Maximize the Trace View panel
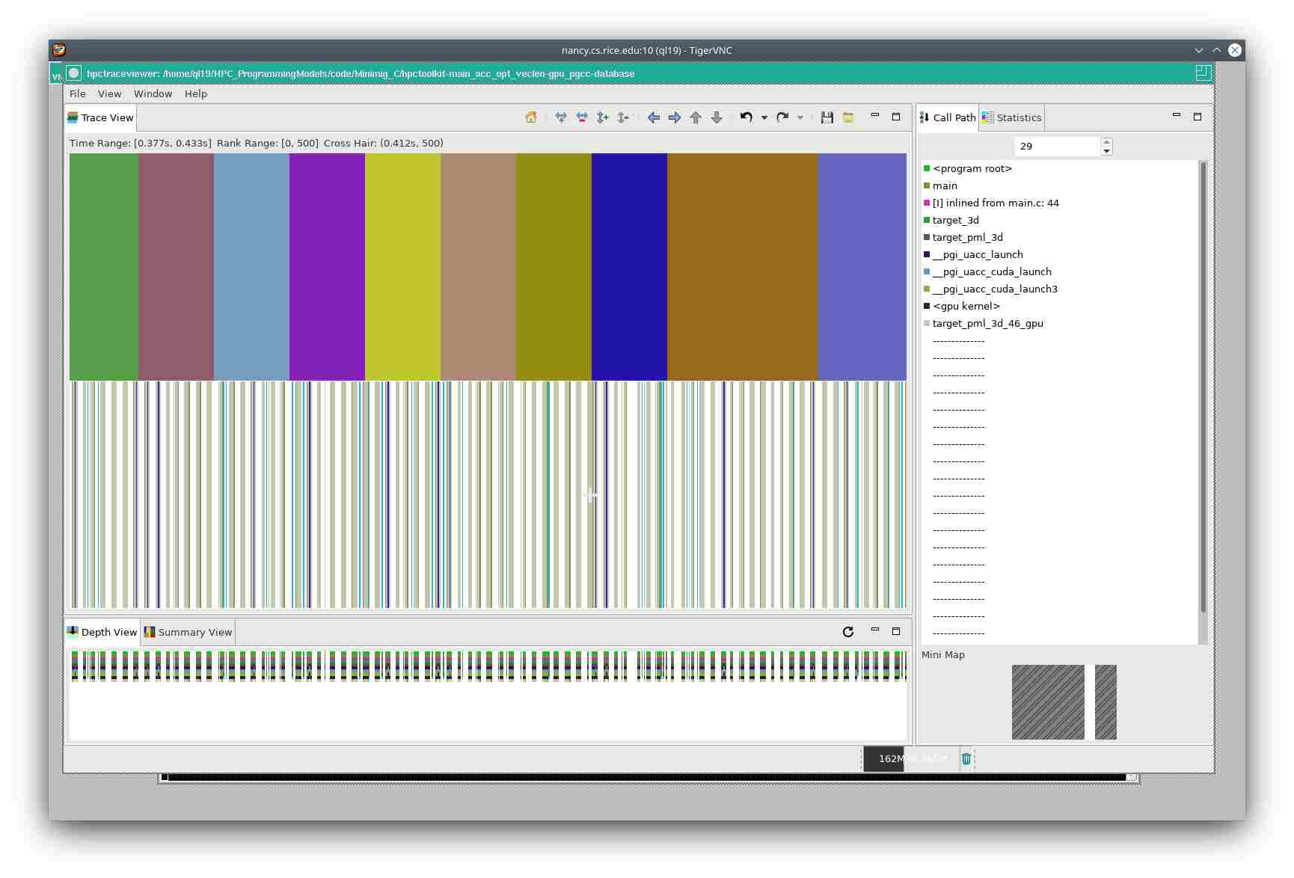 pos(896,117)
